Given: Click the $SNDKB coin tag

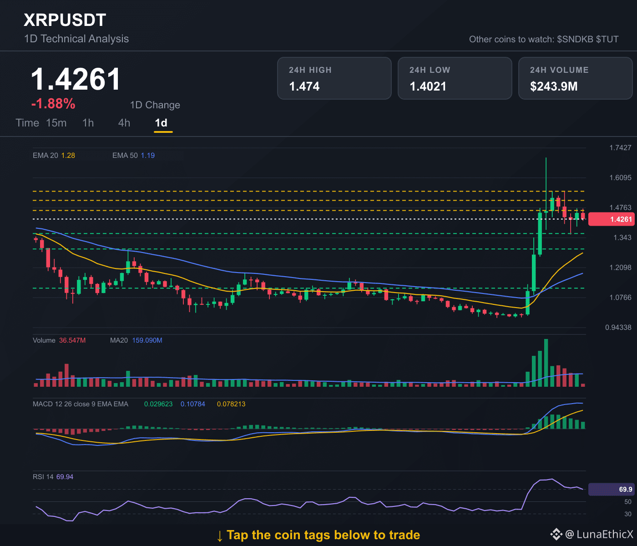Looking at the screenshot, I should (x=575, y=39).
